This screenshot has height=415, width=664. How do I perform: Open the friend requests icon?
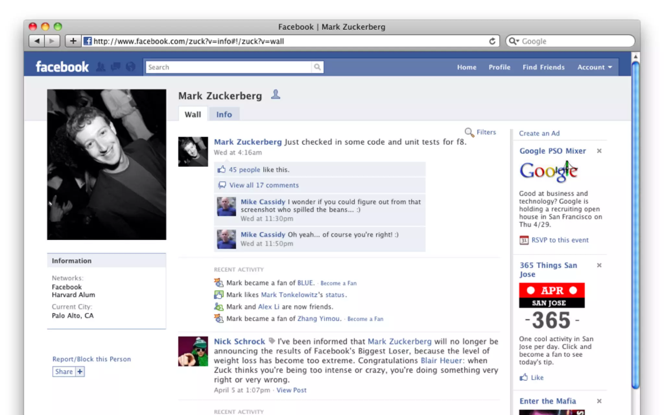click(101, 67)
